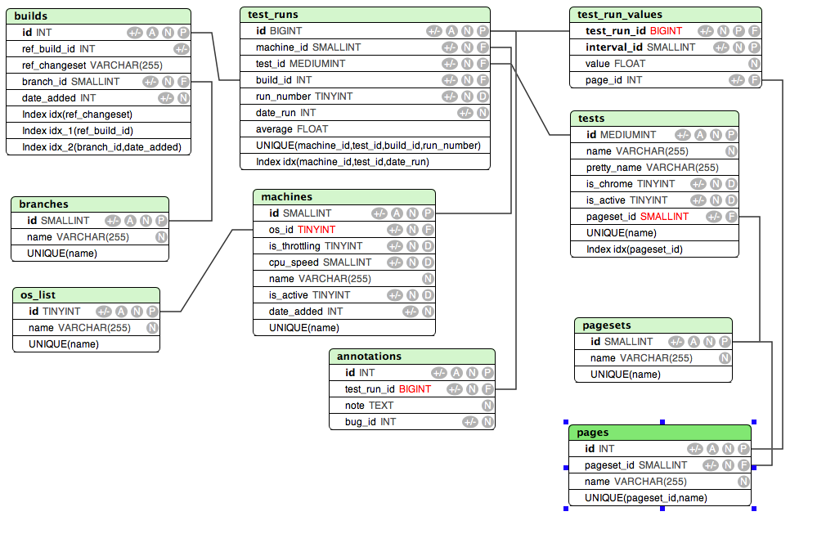Click the foreign key badge on test_run_values test_run_id

tap(754, 31)
